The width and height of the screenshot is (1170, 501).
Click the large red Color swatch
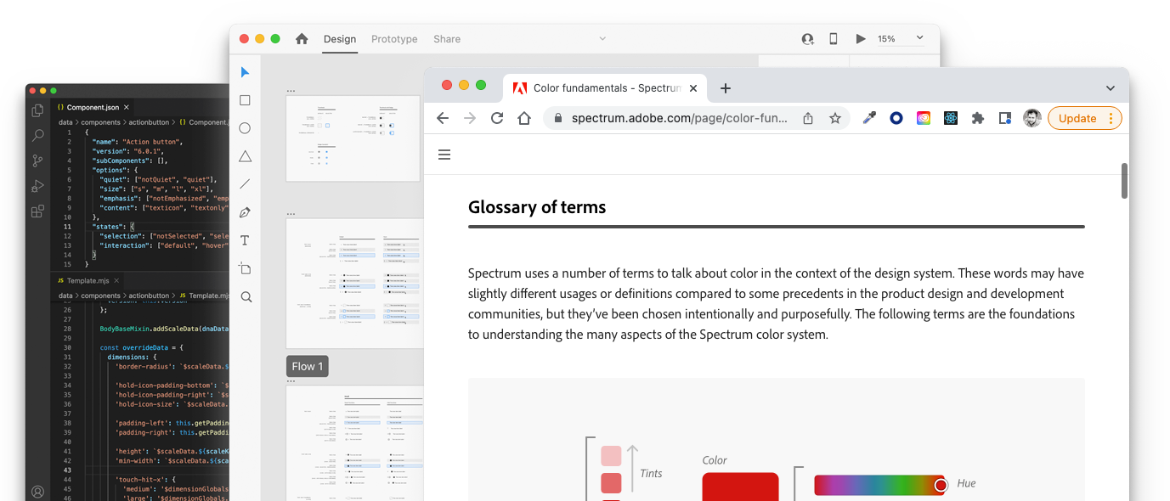(x=740, y=487)
